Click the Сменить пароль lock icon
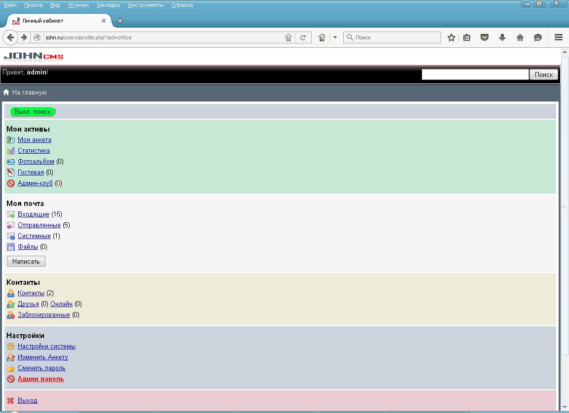This screenshot has height=413, width=569. pos(11,368)
